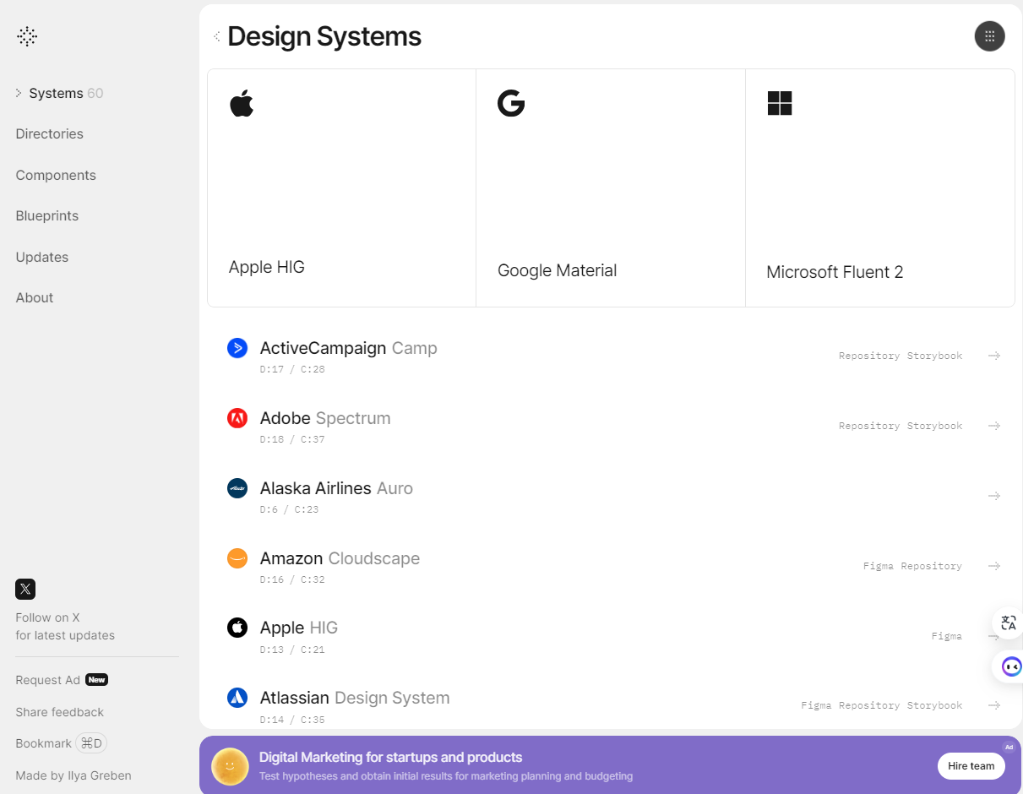1023x794 pixels.
Task: Open Repository link in Amazon Cloudscape row
Action: click(931, 566)
